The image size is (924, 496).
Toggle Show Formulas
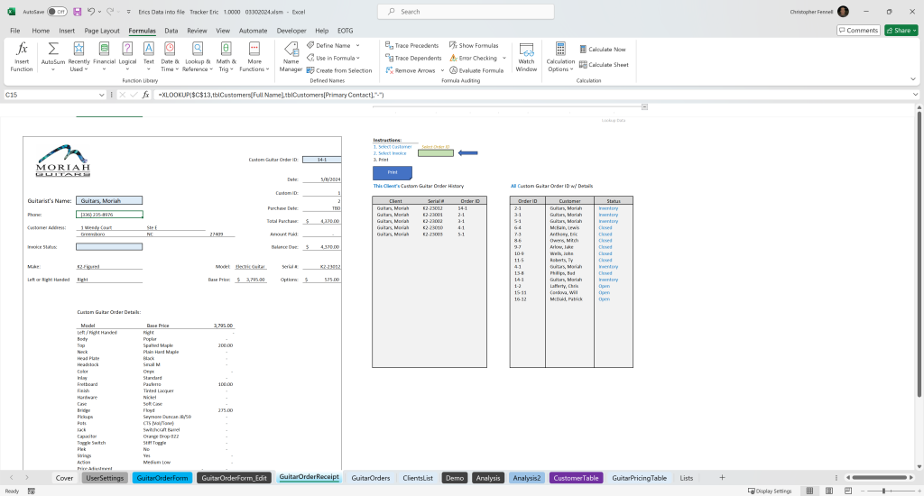tap(474, 45)
